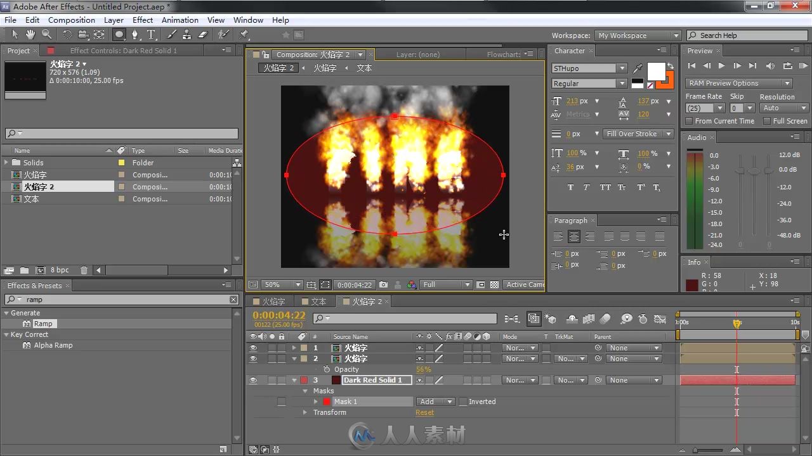Viewport: 812px width, 456px height.
Task: Toggle Always Preview This View button
Action: [253, 285]
